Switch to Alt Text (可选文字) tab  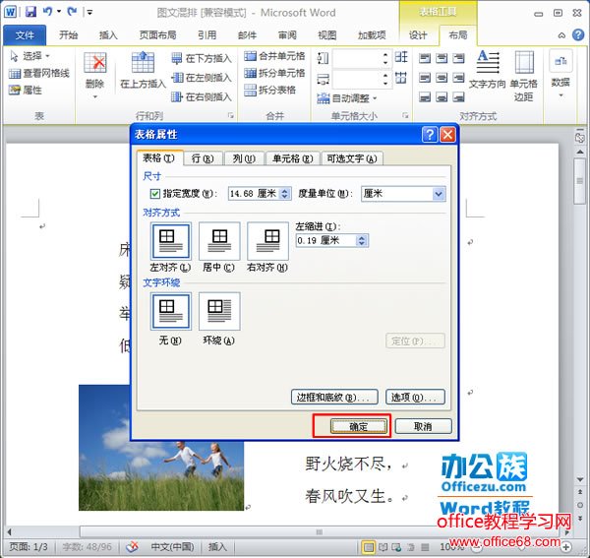tap(352, 158)
